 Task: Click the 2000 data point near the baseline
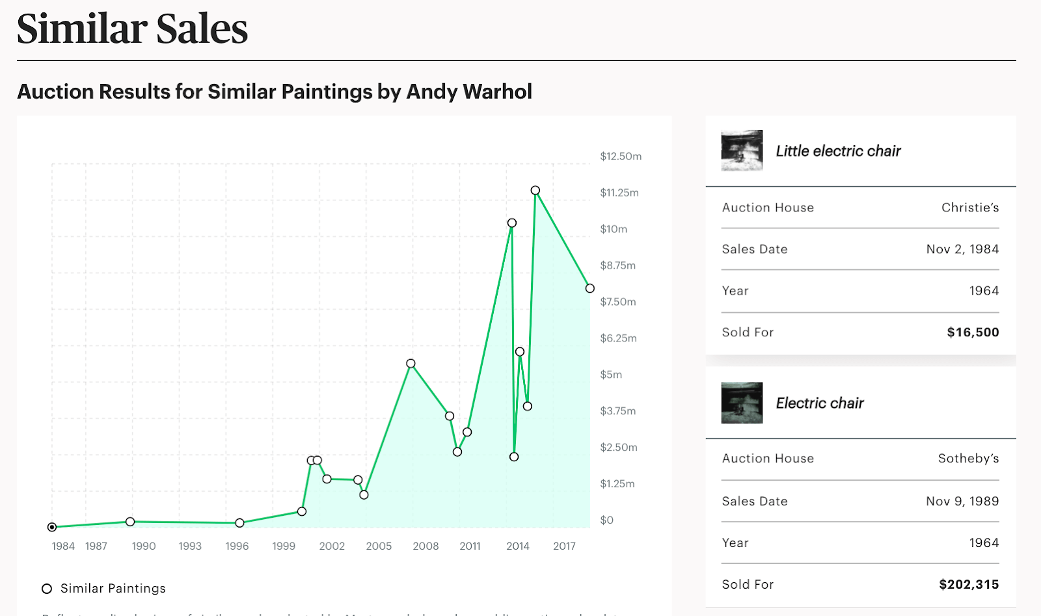[302, 511]
